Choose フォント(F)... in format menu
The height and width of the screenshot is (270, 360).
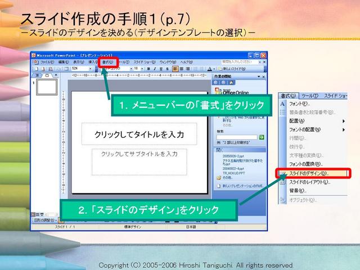click(x=299, y=103)
